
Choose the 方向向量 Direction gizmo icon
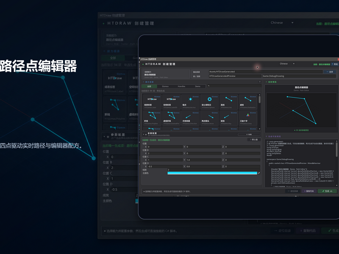click(190, 118)
